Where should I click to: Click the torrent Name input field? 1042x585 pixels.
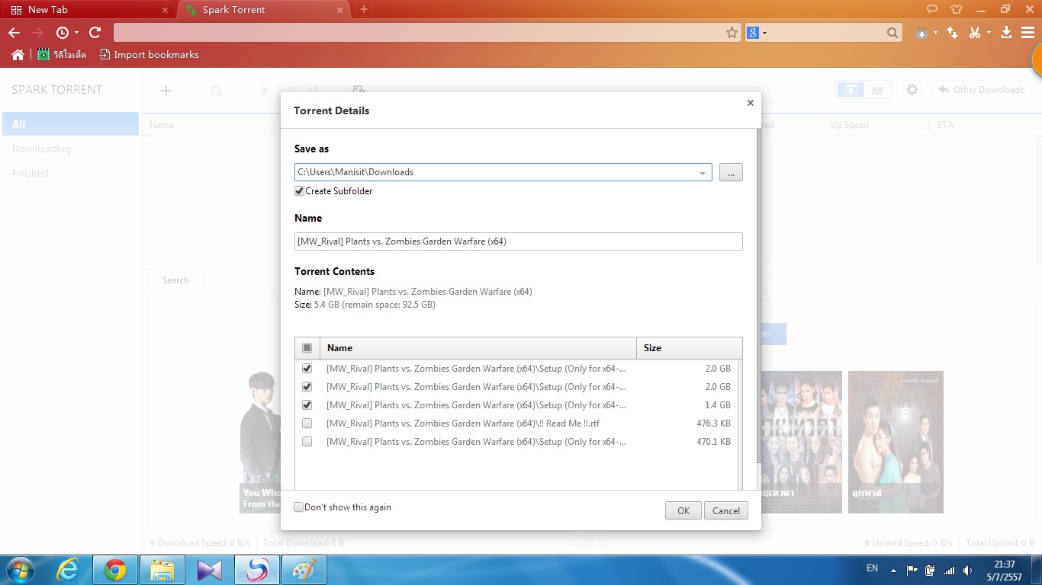pos(518,241)
